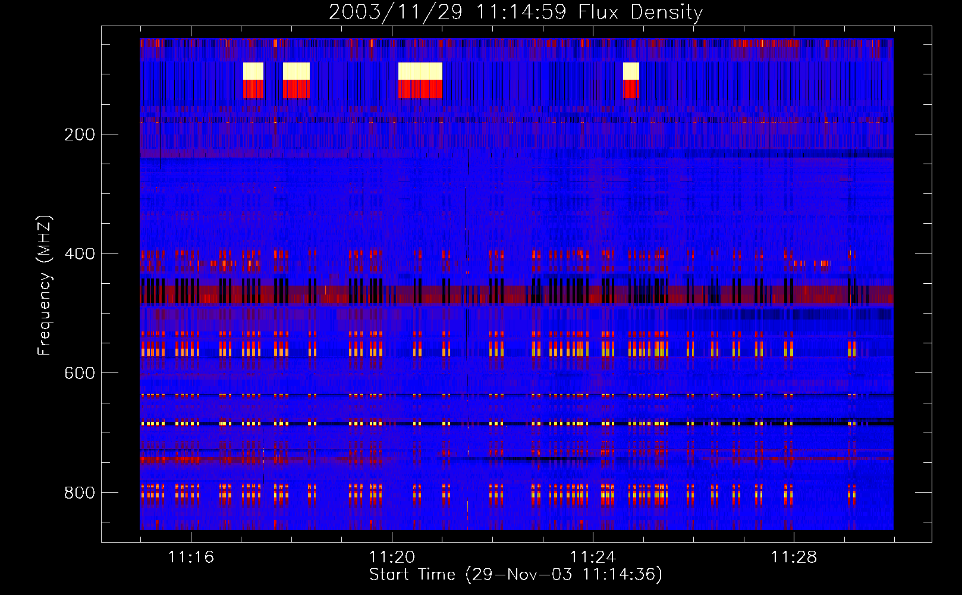Select the 'Frequency (MHZ)' axis label
The image size is (962, 595).
(x=44, y=285)
